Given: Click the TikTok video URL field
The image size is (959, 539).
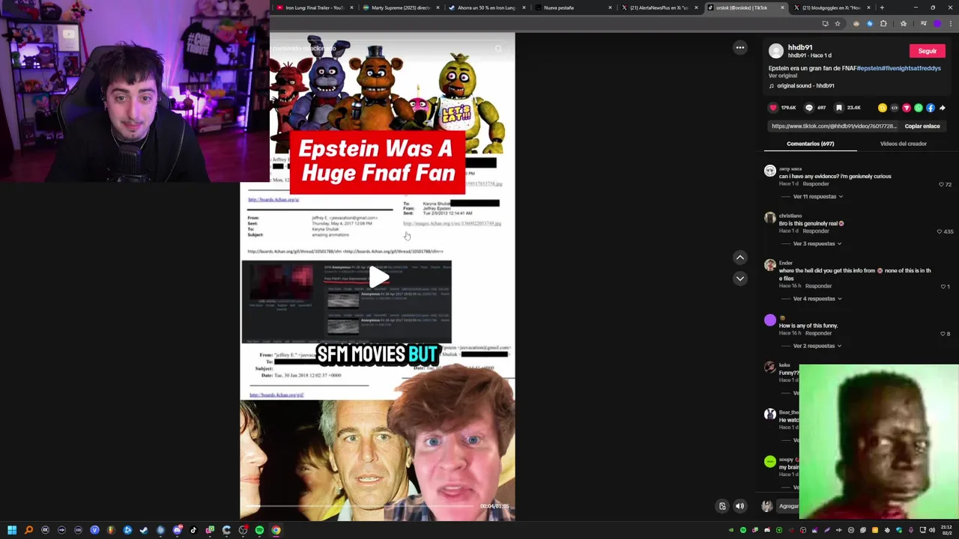Looking at the screenshot, I should 833,127.
